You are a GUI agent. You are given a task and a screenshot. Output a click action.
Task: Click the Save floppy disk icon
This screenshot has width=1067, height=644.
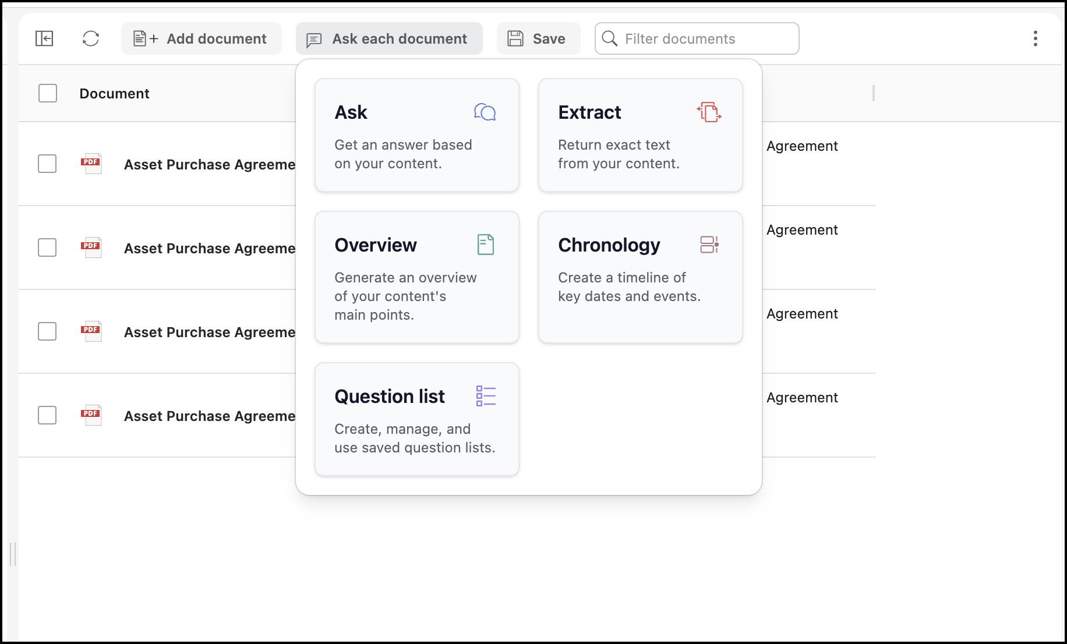(x=515, y=38)
